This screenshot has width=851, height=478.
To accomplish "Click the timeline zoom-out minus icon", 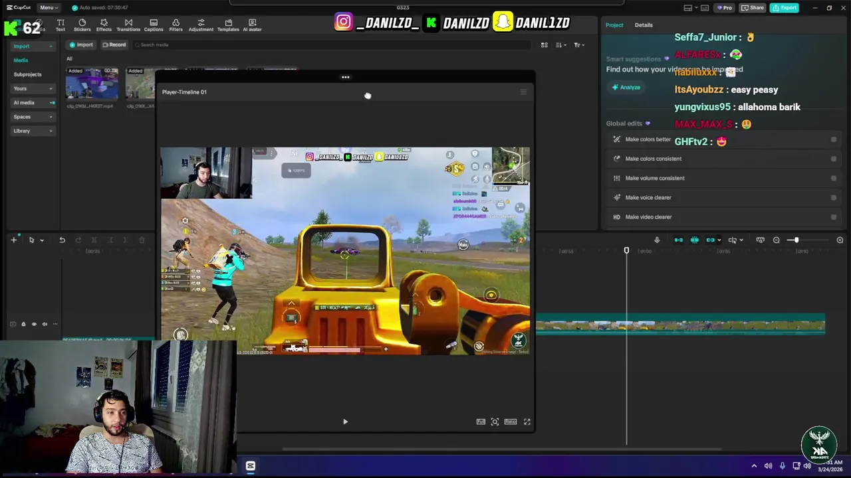I will (777, 240).
